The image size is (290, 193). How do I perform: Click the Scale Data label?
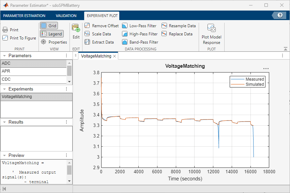(101, 34)
